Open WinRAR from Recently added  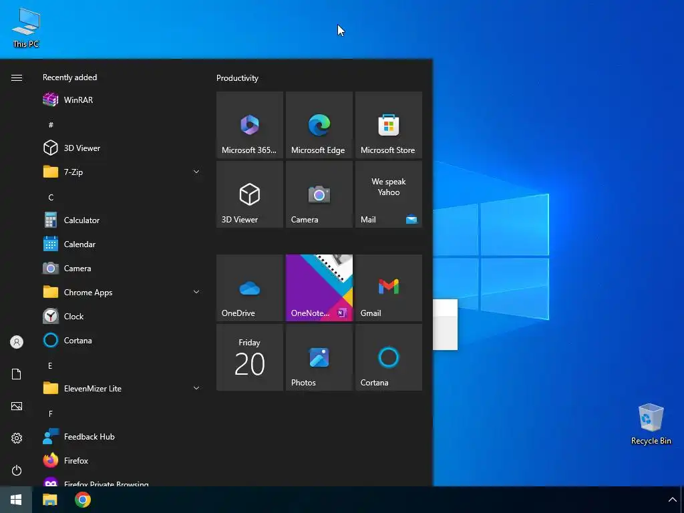click(122, 100)
